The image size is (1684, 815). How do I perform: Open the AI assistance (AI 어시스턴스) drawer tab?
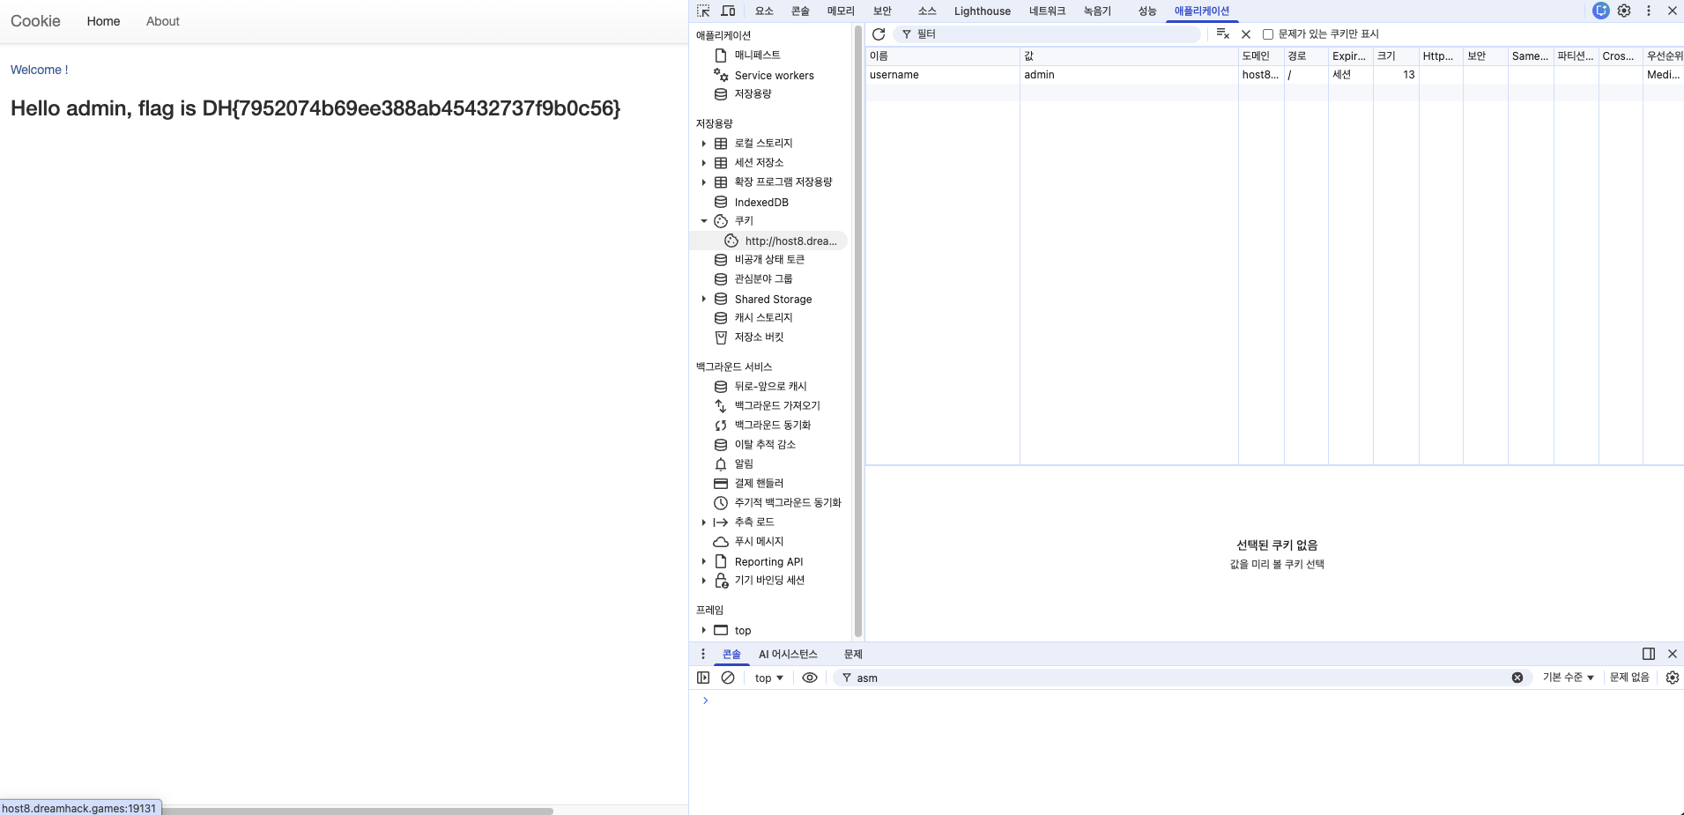(788, 654)
